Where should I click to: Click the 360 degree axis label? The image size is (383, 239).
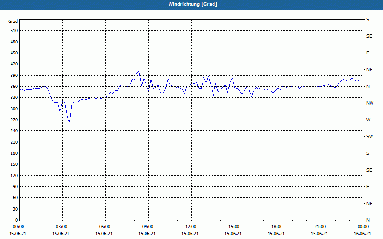[14, 87]
